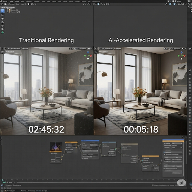Open the mode menu in the Traditional Rendering viewport header
192x192 pixels.
[13, 48]
